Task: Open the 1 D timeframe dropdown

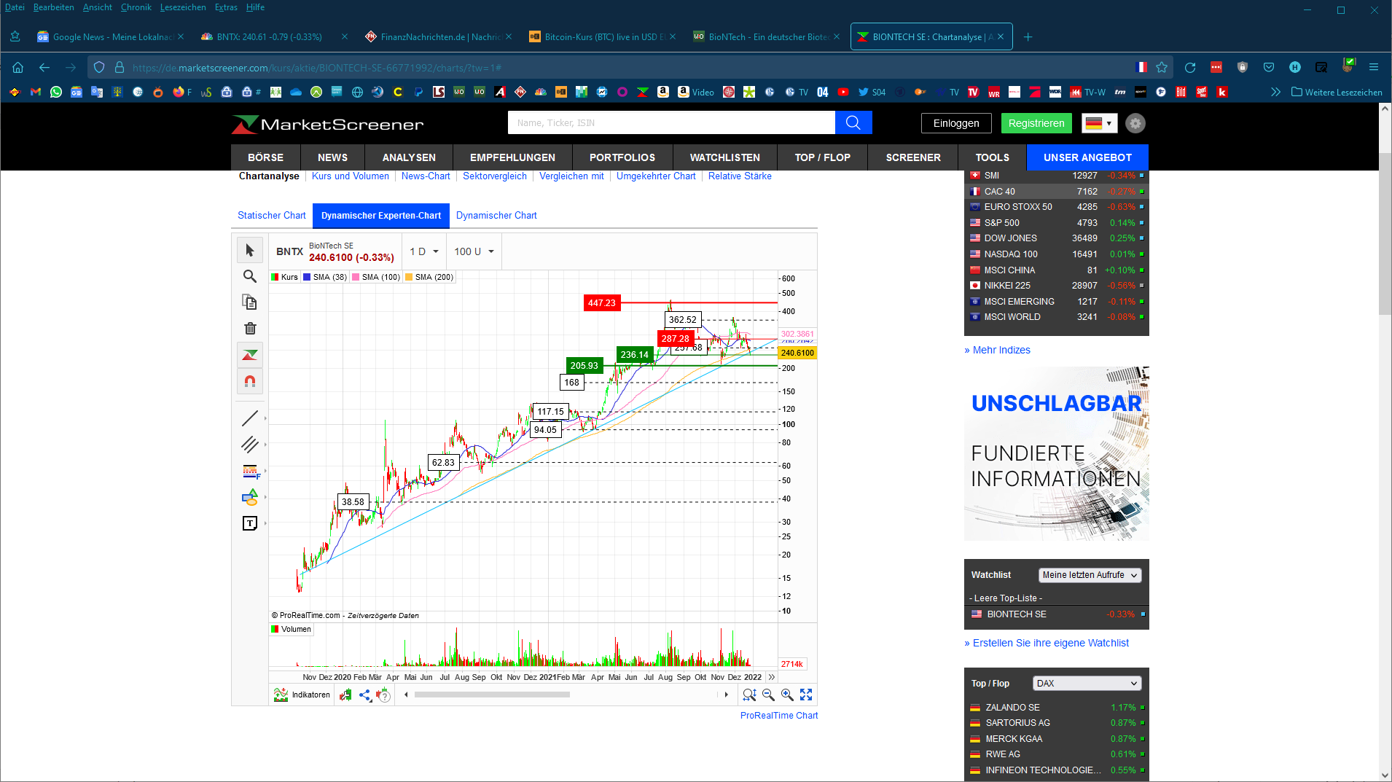Action: 423,251
